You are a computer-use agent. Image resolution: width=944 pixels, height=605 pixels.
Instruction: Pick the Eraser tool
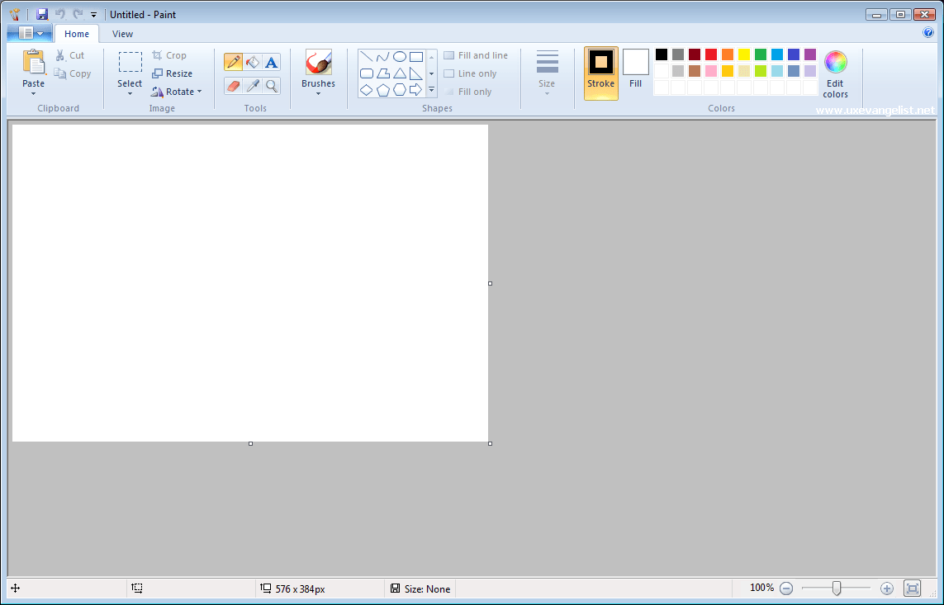click(232, 85)
